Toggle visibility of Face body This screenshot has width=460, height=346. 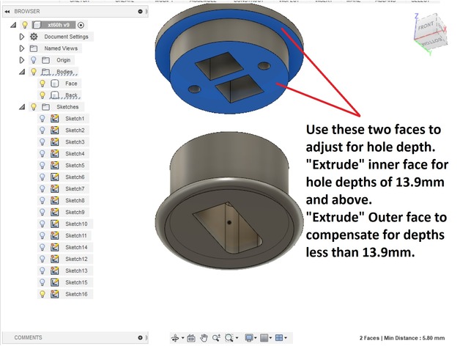42,84
